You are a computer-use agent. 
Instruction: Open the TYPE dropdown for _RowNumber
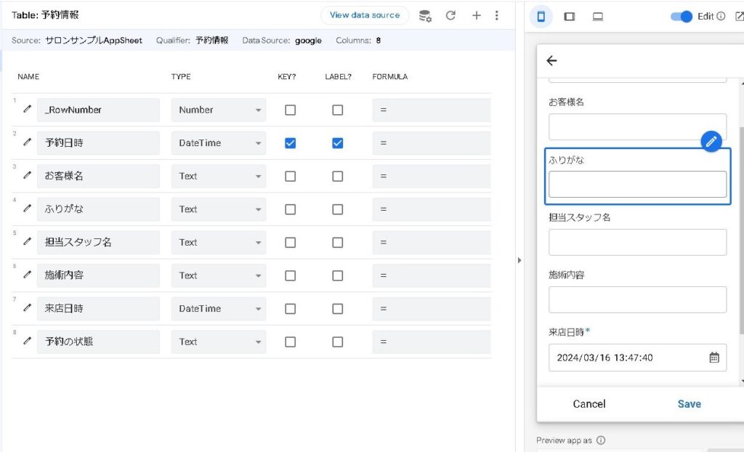coord(218,110)
